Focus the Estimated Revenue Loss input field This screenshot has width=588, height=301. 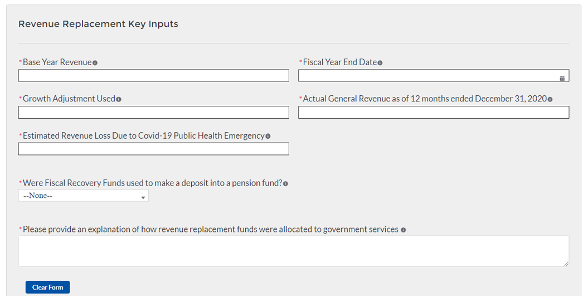tap(153, 149)
